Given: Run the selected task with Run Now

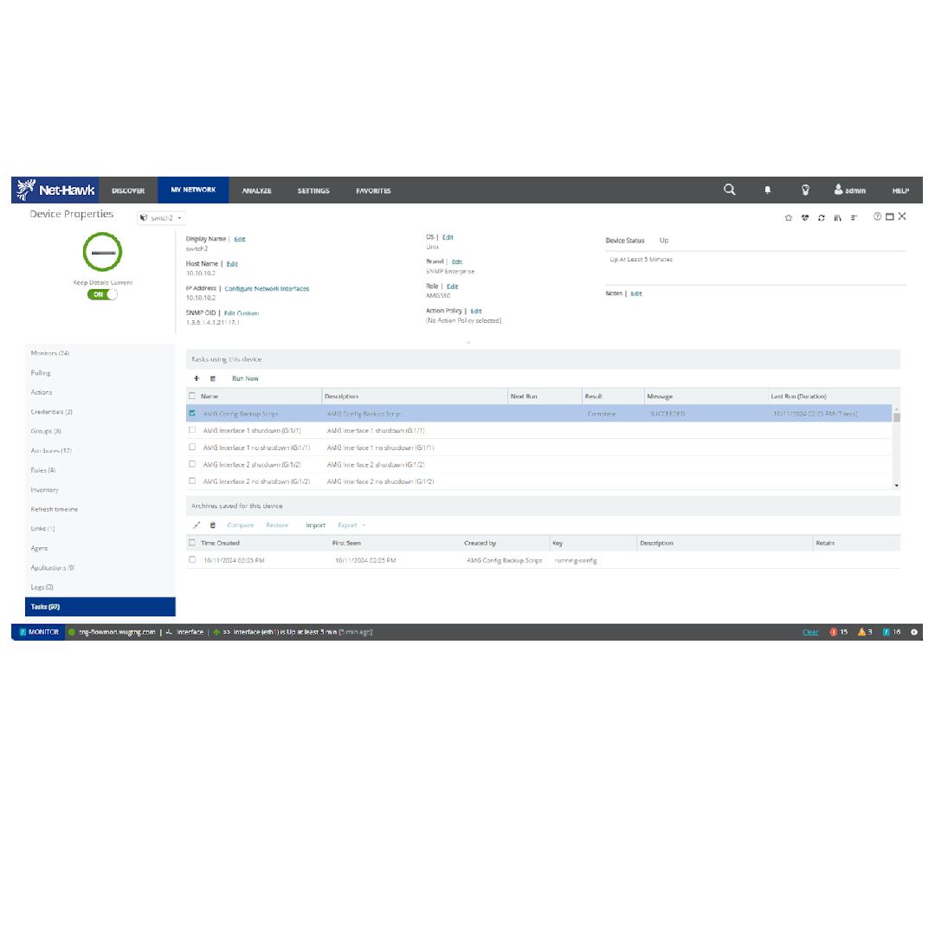Looking at the screenshot, I should pyautogui.click(x=245, y=378).
